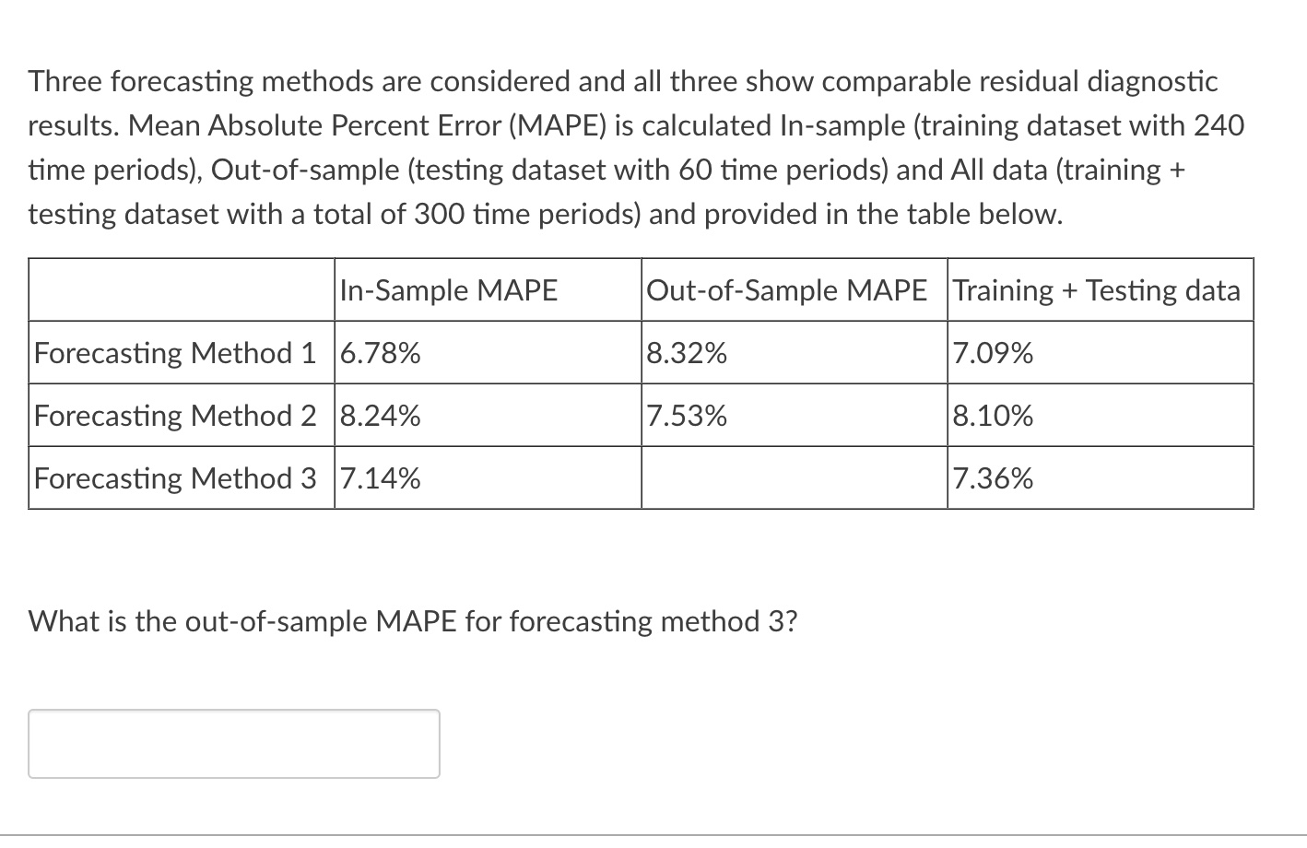This screenshot has height=848, width=1307.
Task: Select the 8.24% table cell
Action: tap(380, 415)
